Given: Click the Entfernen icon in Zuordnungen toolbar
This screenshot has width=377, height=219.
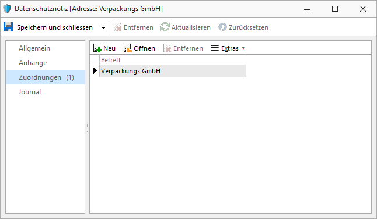Looking at the screenshot, I should [167, 48].
